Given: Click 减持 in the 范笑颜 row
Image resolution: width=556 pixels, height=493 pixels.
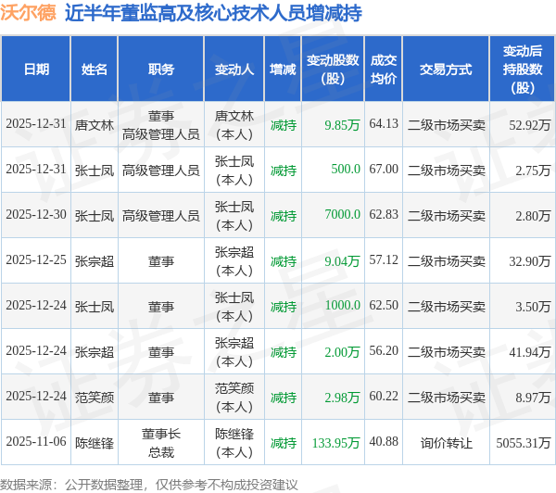Looking at the screenshot, I should 283,398.
